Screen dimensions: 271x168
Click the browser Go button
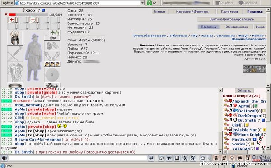coord(152,3)
